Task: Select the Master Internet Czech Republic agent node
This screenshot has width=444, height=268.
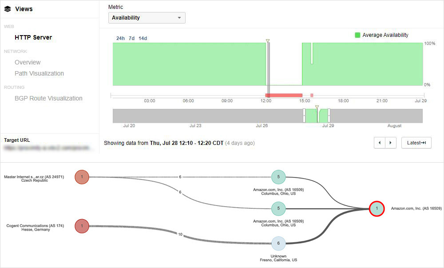Action: click(82, 177)
